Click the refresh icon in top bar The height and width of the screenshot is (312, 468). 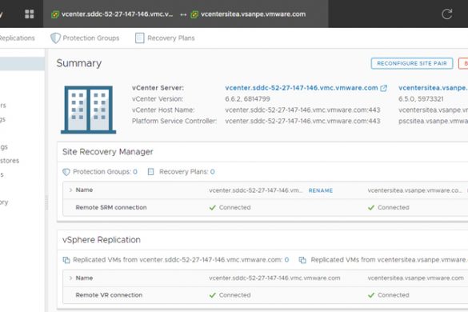(x=447, y=14)
